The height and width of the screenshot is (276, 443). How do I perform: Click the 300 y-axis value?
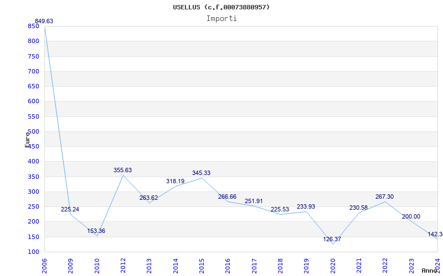[x=33, y=192]
